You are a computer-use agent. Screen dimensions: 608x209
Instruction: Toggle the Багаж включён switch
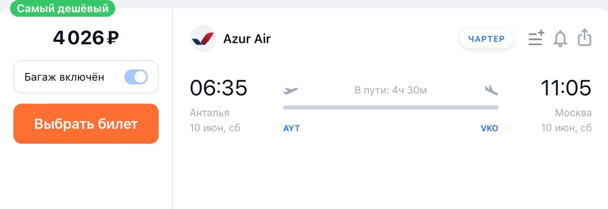click(136, 77)
